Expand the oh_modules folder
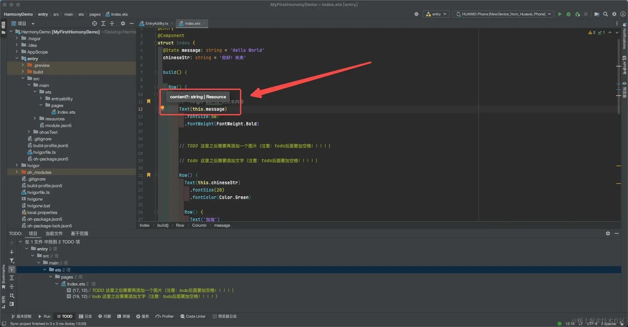This screenshot has width=628, height=327. [x=17, y=172]
